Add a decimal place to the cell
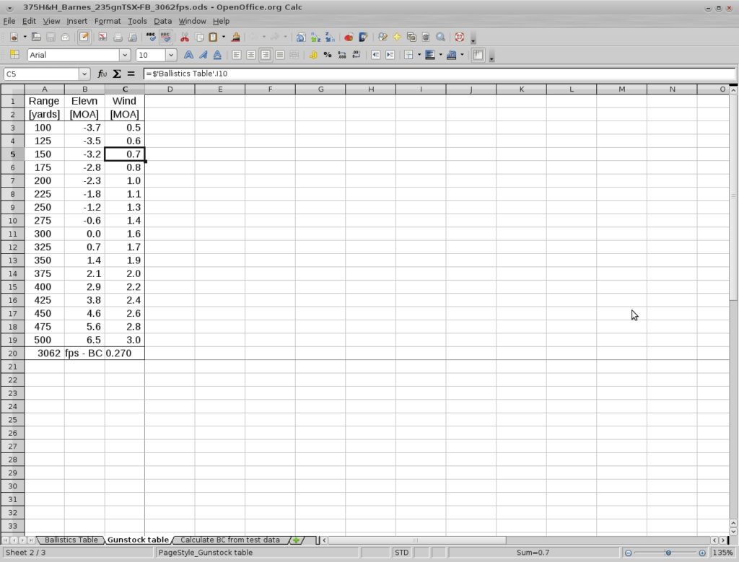Image resolution: width=739 pixels, height=562 pixels. [x=341, y=55]
